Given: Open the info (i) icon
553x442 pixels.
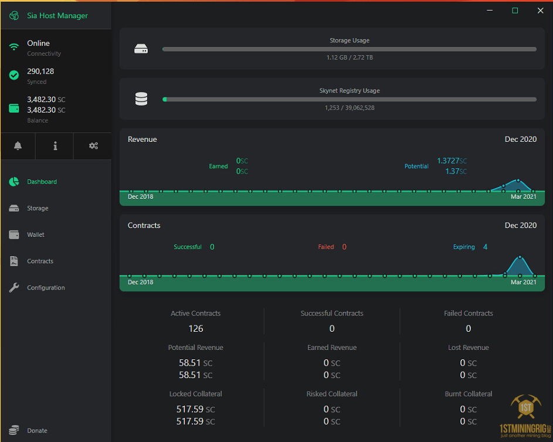Looking at the screenshot, I should pyautogui.click(x=55, y=145).
